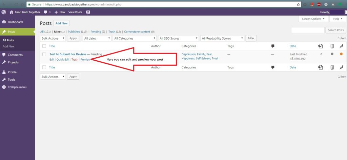The width and height of the screenshot is (347, 160).
Task: Click the orange readability score dot
Action: [341, 54]
